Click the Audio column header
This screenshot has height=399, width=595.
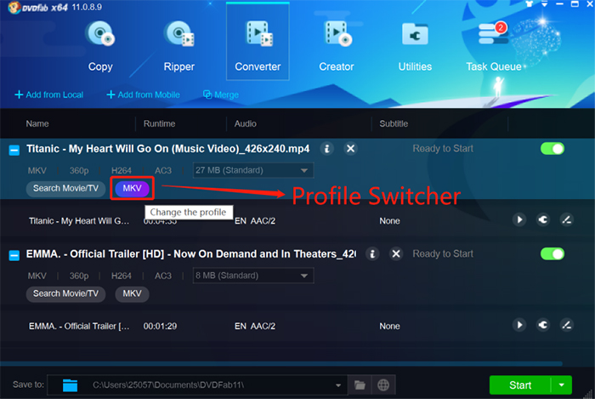tap(245, 123)
